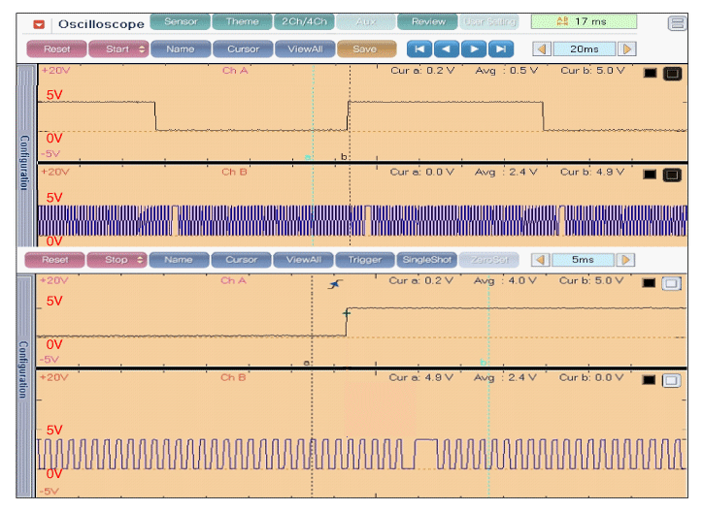The image size is (703, 511).
Task: Expand the upper Start dropdown
Action: (143, 48)
